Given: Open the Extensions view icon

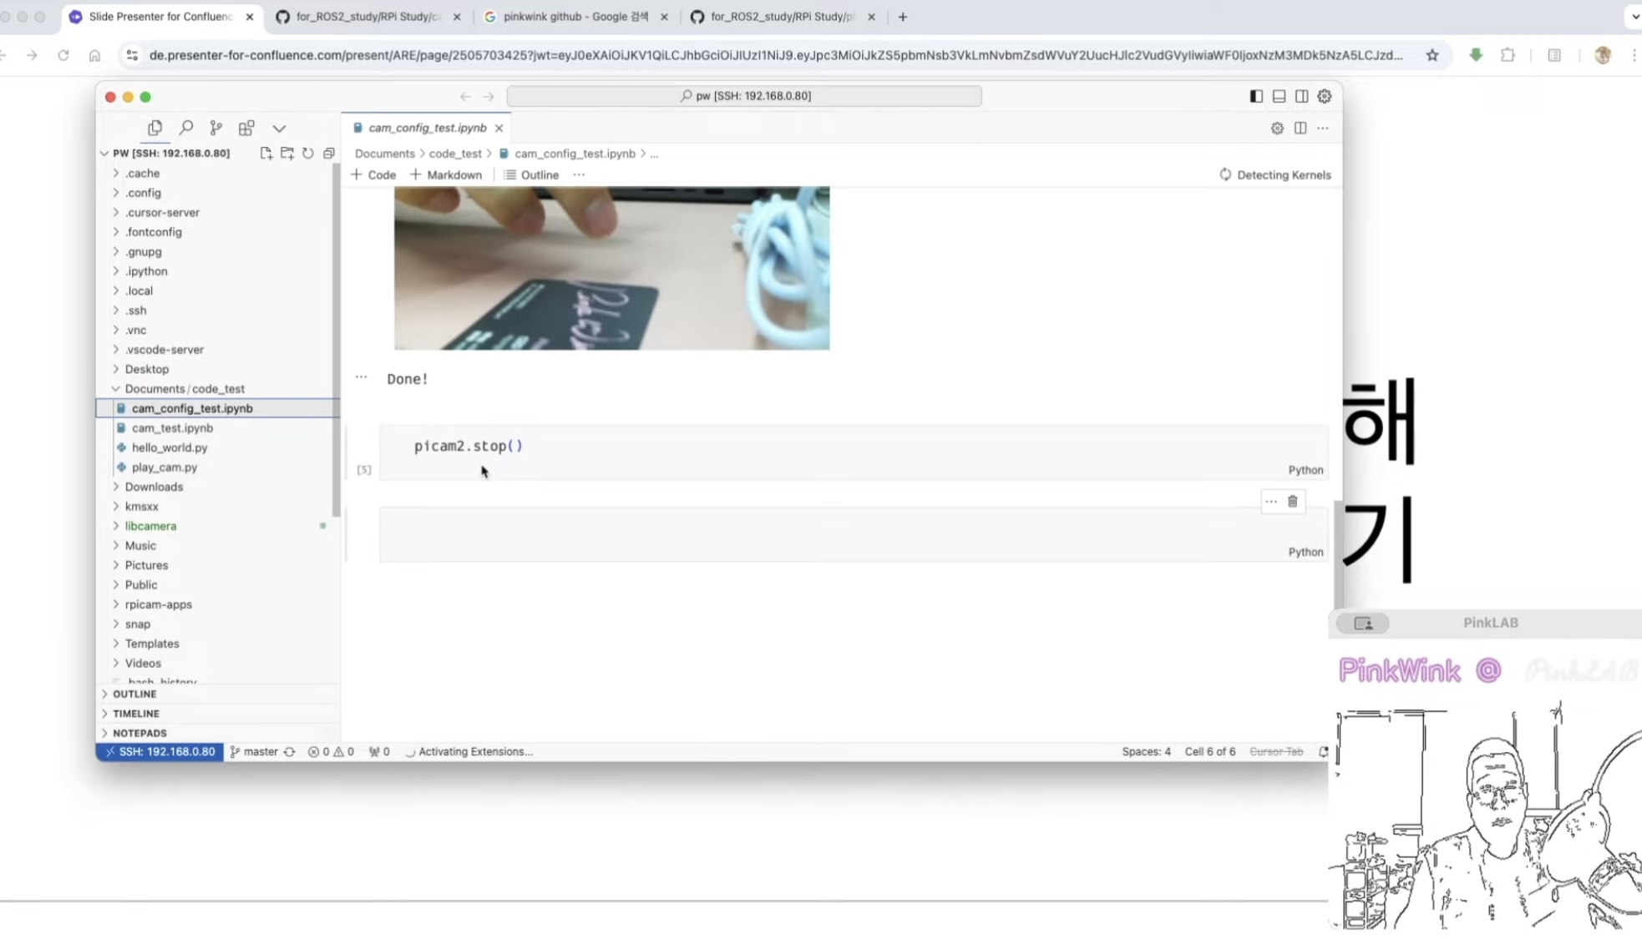Looking at the screenshot, I should [246, 128].
